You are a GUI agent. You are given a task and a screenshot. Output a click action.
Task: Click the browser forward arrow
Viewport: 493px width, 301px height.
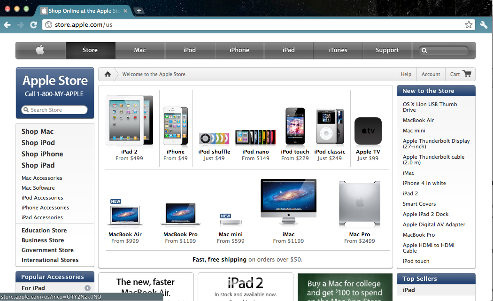(x=21, y=25)
